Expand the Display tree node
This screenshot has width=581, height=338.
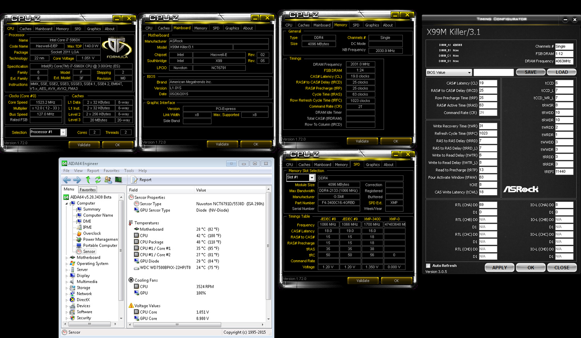(x=67, y=276)
